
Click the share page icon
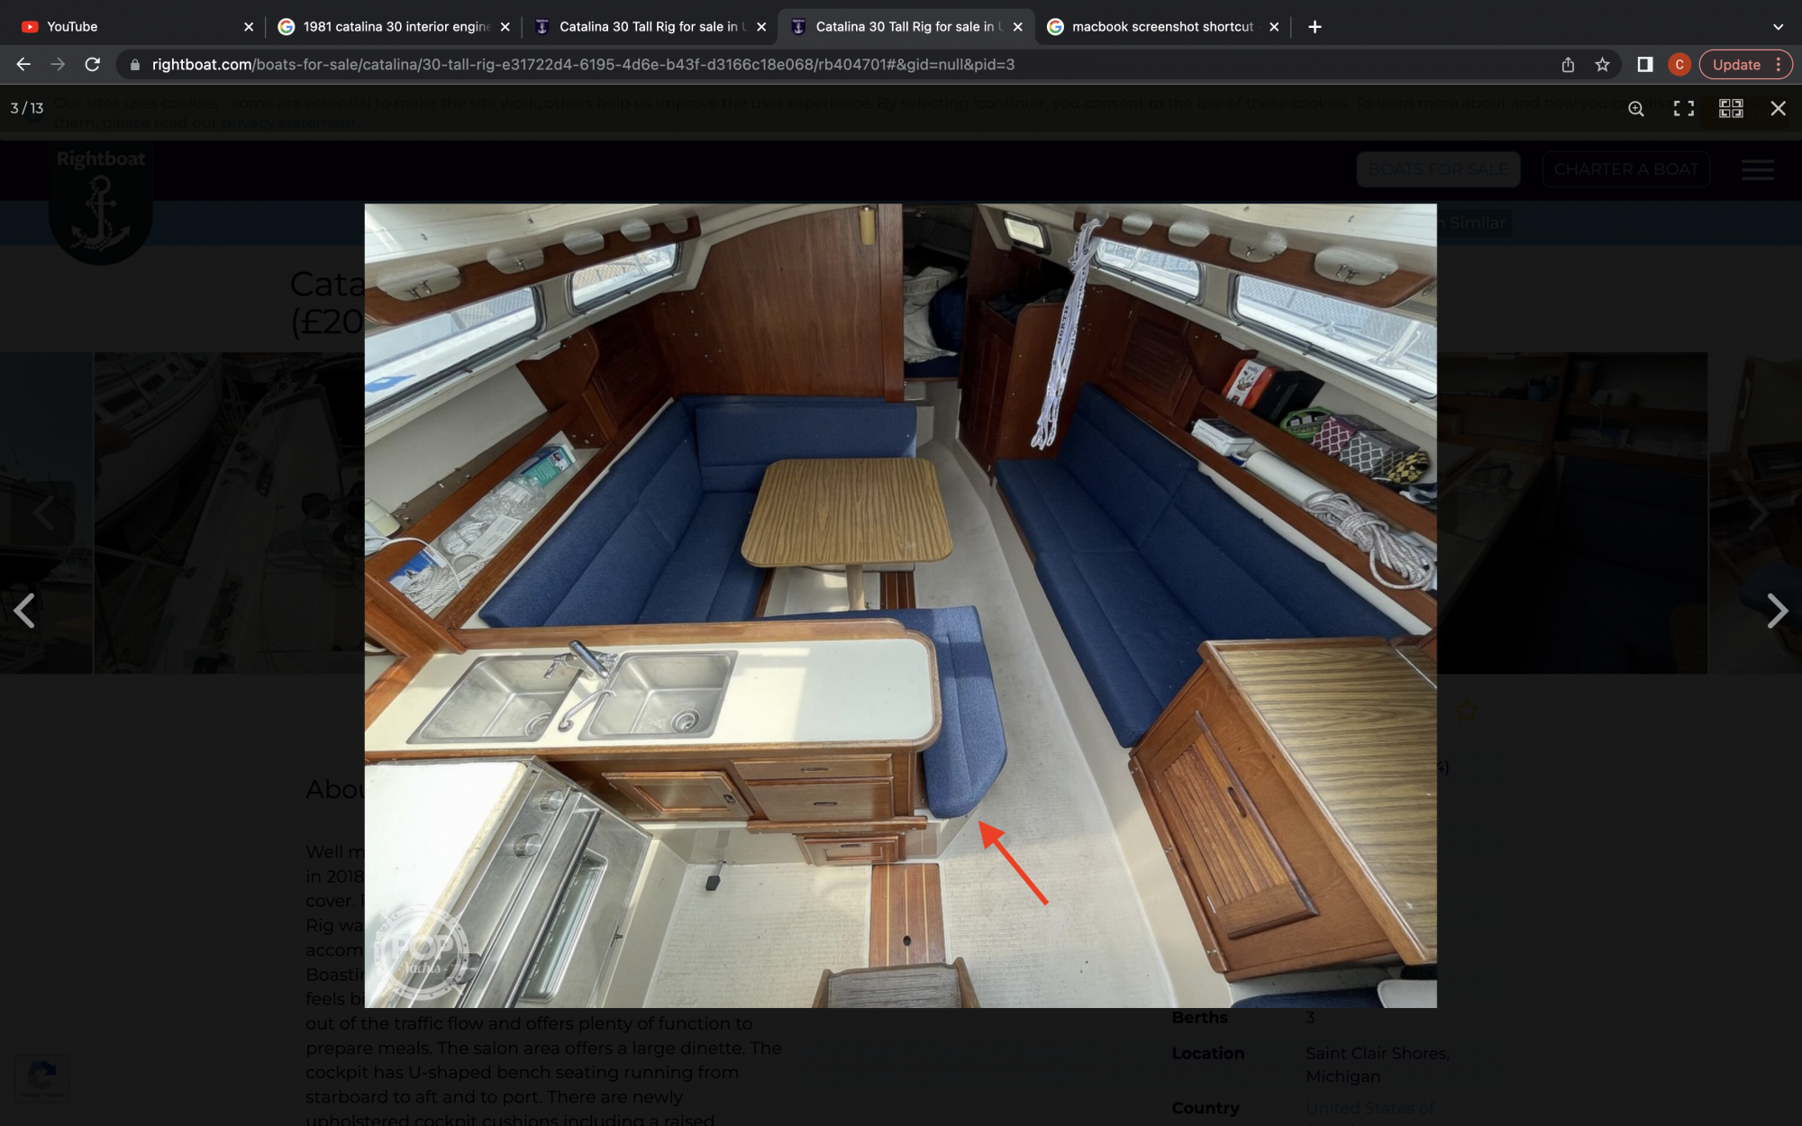(1568, 65)
